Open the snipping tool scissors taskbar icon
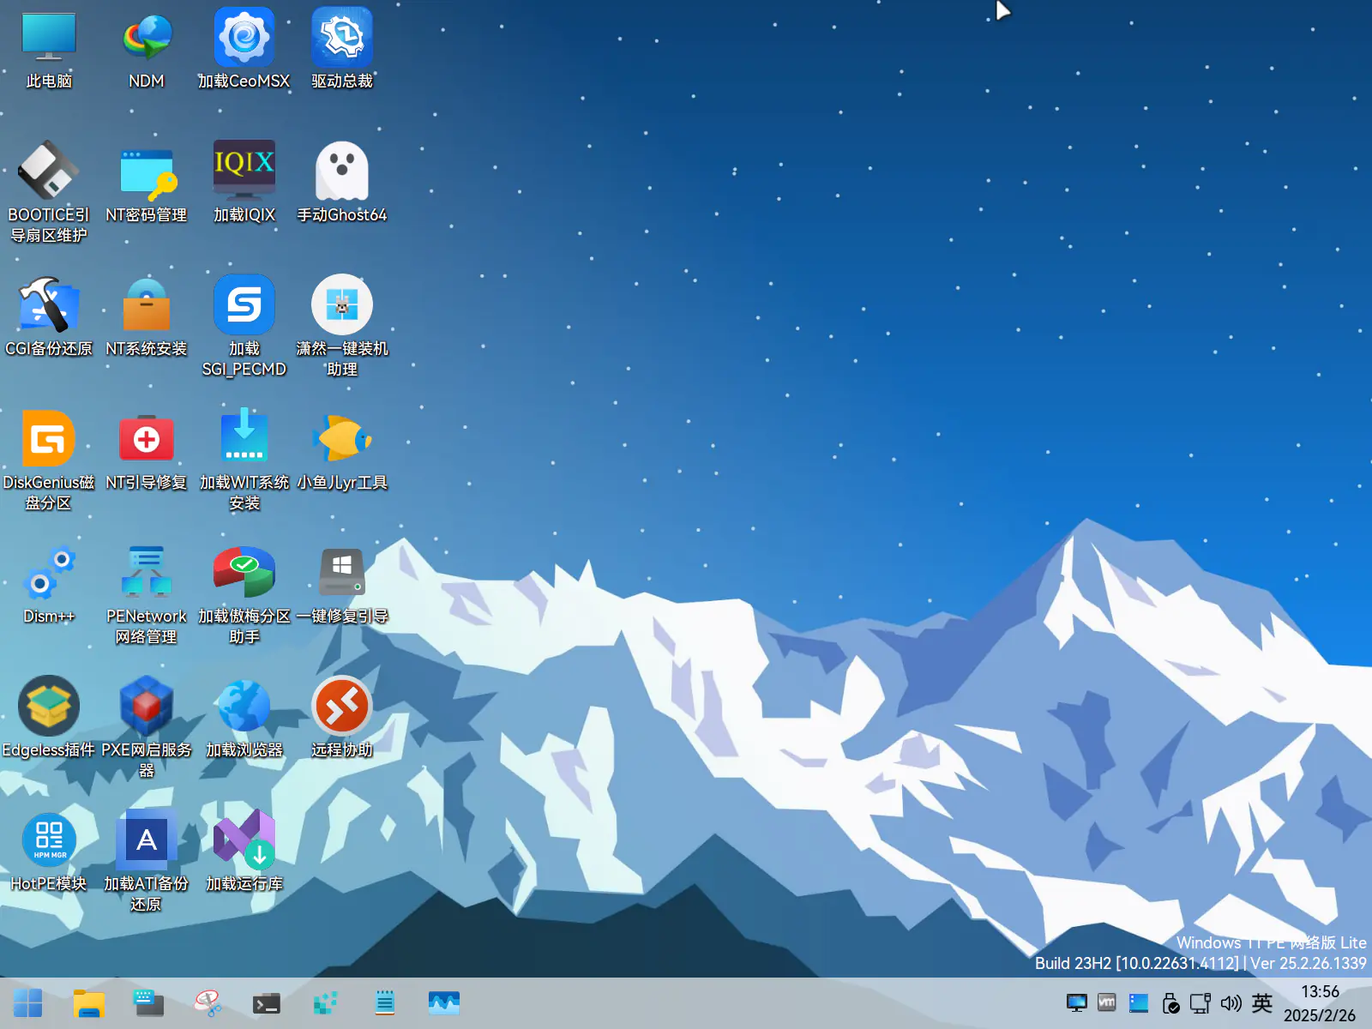The width and height of the screenshot is (1372, 1029). click(x=208, y=1002)
